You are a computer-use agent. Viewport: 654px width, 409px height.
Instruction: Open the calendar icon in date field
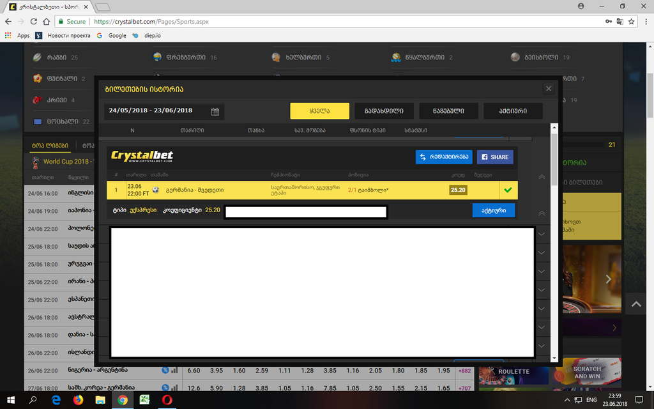[215, 111]
